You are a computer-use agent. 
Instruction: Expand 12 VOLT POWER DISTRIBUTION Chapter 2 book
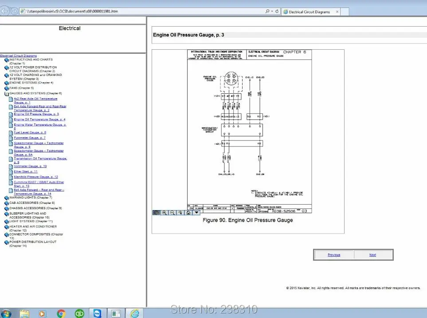click(7, 68)
